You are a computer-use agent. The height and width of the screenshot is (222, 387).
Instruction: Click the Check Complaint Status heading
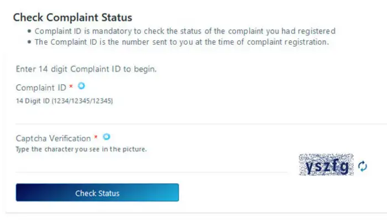click(72, 18)
